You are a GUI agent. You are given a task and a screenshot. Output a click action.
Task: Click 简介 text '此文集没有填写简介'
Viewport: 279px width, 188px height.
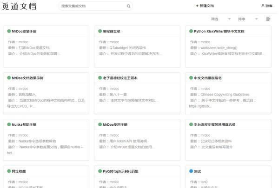point(217,147)
